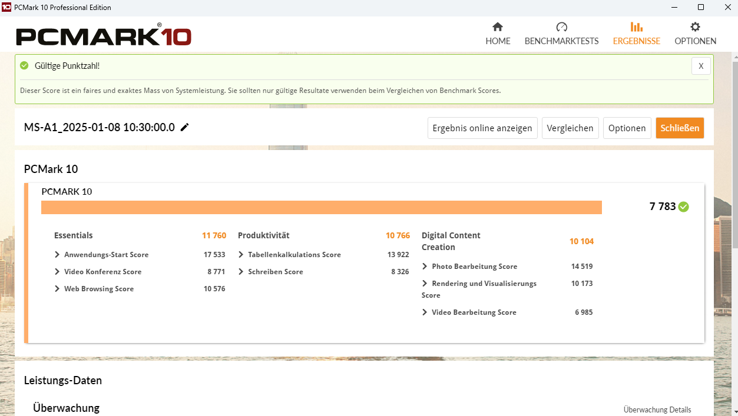The width and height of the screenshot is (738, 416).
Task: Click the green checkmark next to 7 783
Action: [683, 207]
